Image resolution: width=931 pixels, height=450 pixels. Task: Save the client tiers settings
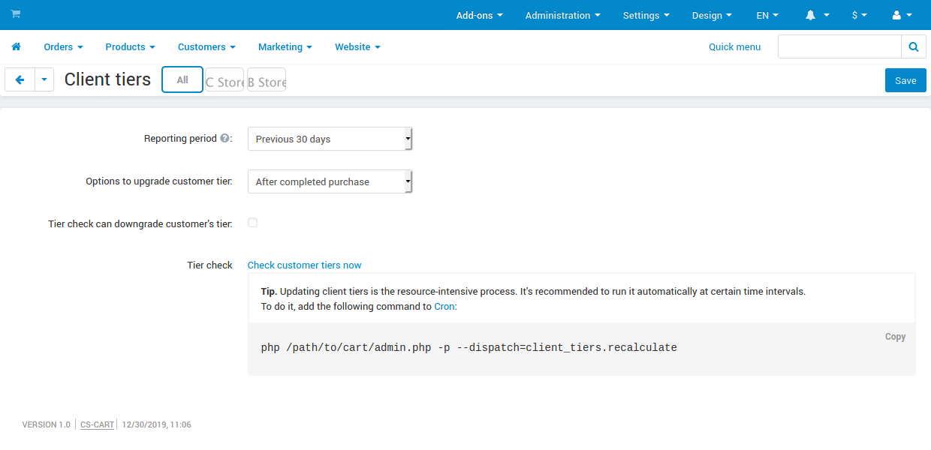(905, 80)
